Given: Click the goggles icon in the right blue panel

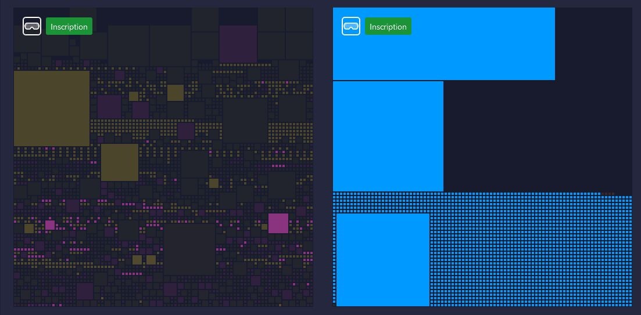Looking at the screenshot, I should [351, 26].
